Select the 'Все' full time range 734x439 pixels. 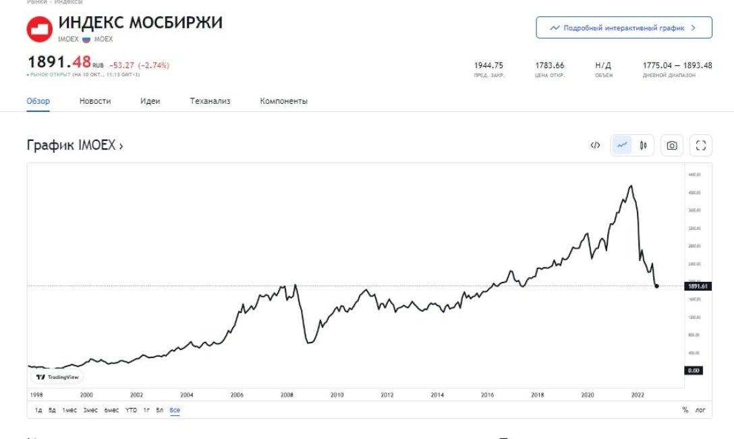175,410
